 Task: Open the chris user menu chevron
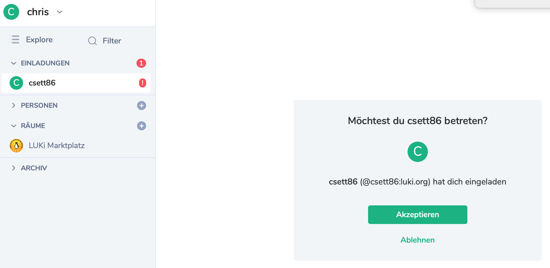tap(60, 12)
